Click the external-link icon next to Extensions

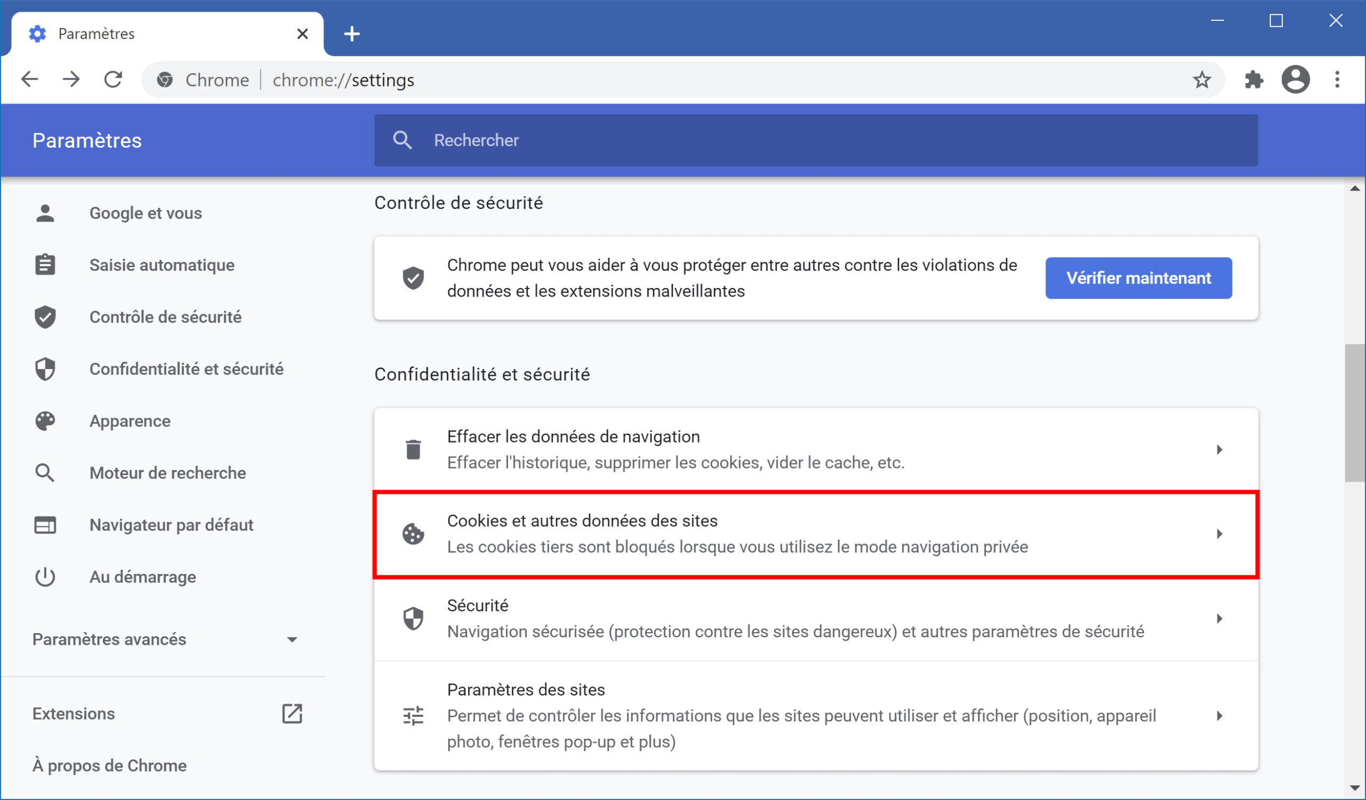click(x=292, y=714)
